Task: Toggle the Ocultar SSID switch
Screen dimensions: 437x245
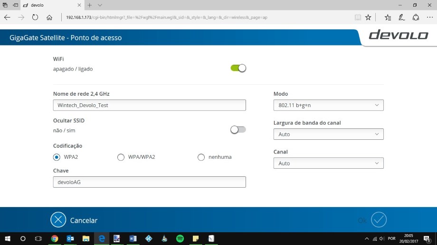Action: point(238,130)
